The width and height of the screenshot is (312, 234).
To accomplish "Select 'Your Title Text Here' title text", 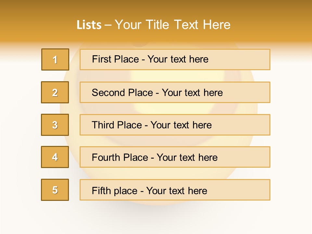I will (x=173, y=25).
